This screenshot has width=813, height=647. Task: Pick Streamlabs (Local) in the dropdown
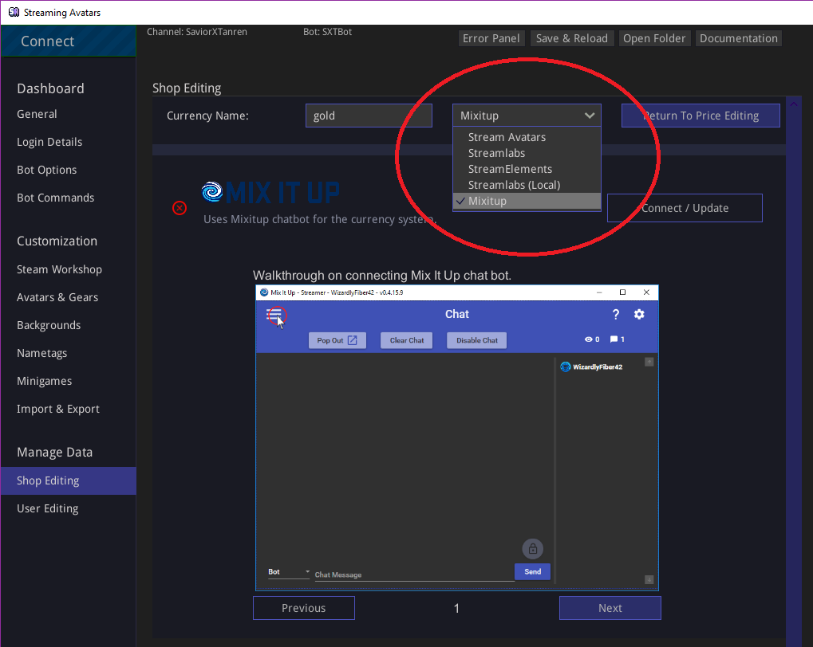tap(514, 185)
